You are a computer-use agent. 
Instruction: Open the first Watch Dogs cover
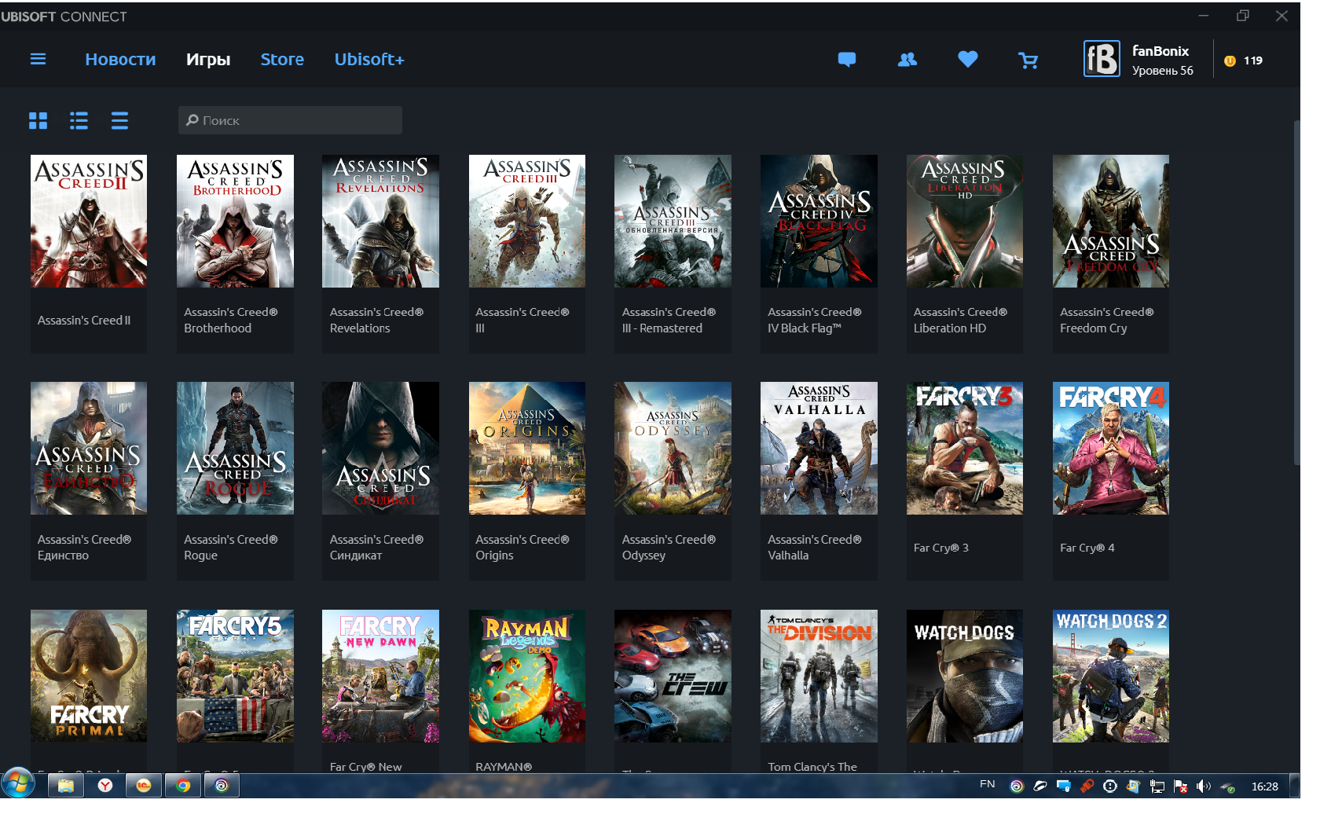(965, 676)
